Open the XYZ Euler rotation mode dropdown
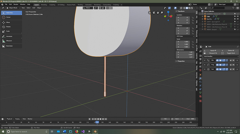Viewport: 240px width, 134px height. pyautogui.click(x=185, y=36)
